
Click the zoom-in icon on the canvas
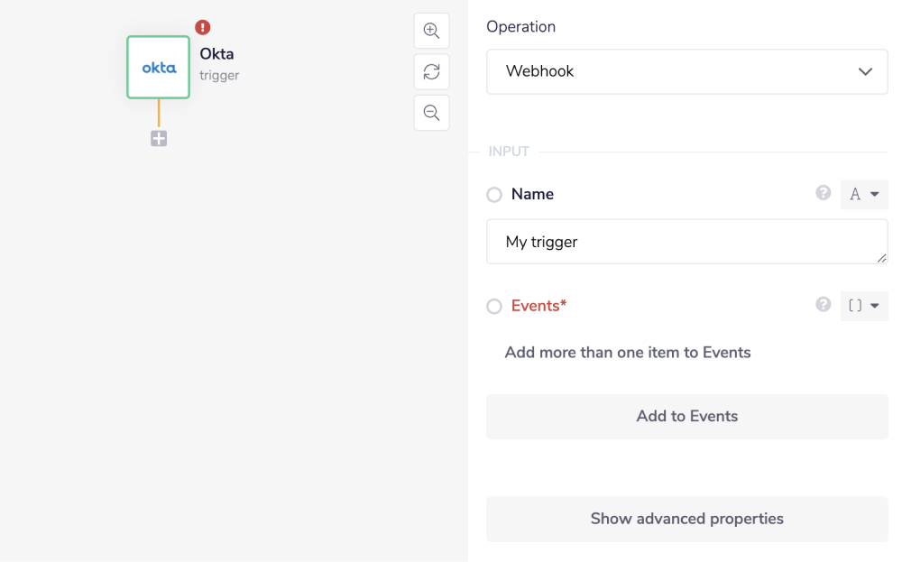(x=431, y=30)
